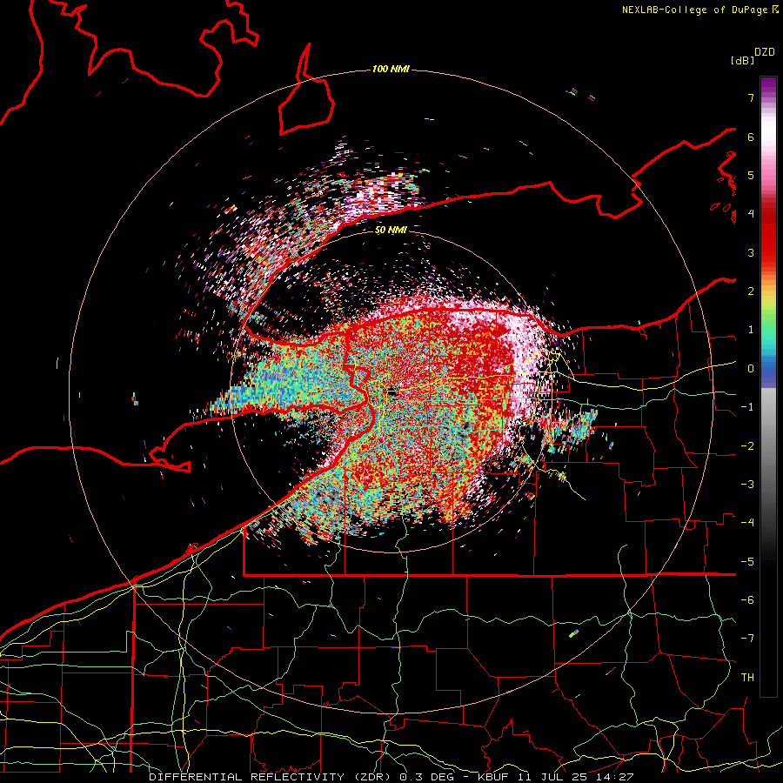Select the -1 value on the dB scale
The width and height of the screenshot is (783, 783).
pyautogui.click(x=747, y=407)
